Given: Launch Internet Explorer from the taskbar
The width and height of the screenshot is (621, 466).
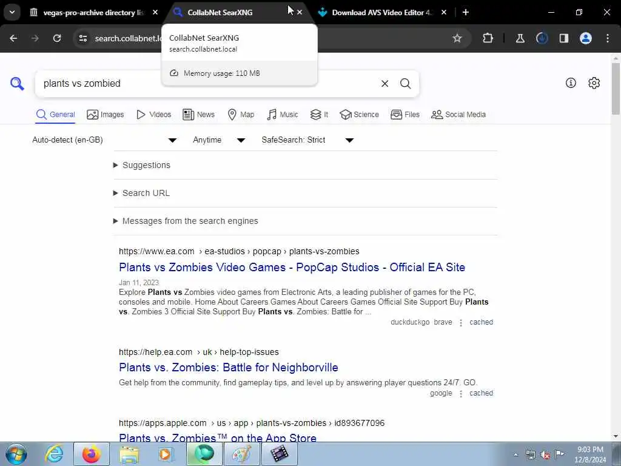Looking at the screenshot, I should tap(54, 454).
